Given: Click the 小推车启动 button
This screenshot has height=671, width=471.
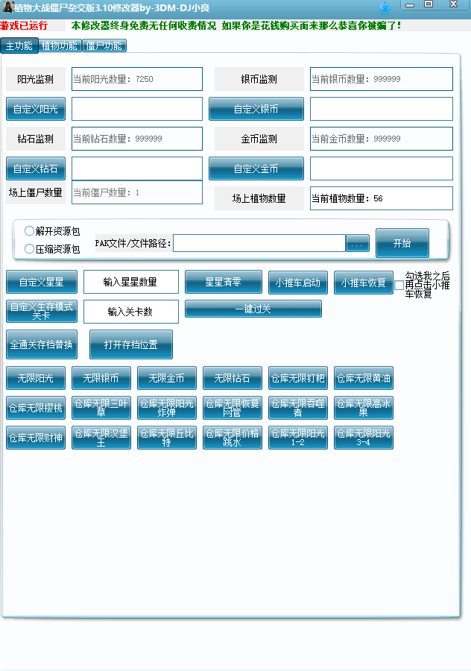Looking at the screenshot, I should (x=298, y=283).
